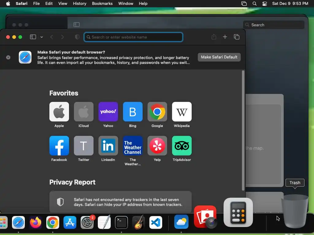Open Photo Booth from the Dock

pyautogui.click(x=205, y=217)
